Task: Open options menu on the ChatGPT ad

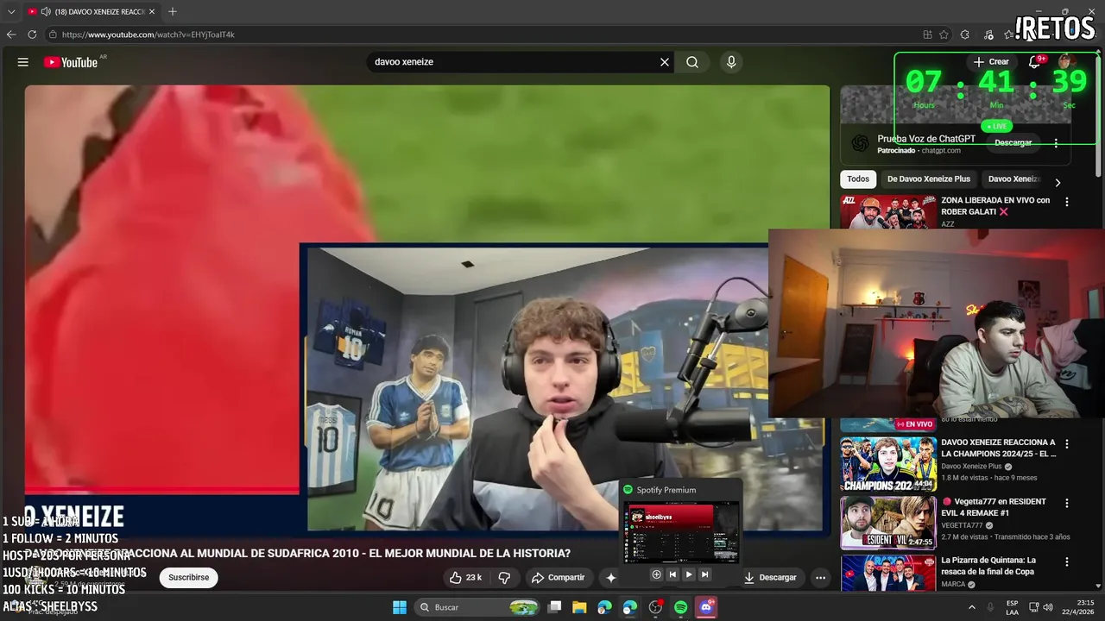Action: (x=1056, y=143)
